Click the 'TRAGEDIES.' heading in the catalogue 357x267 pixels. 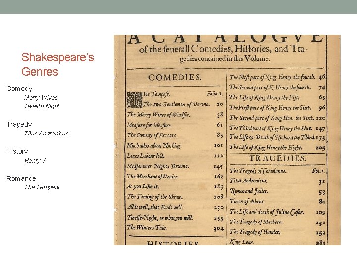point(278,158)
